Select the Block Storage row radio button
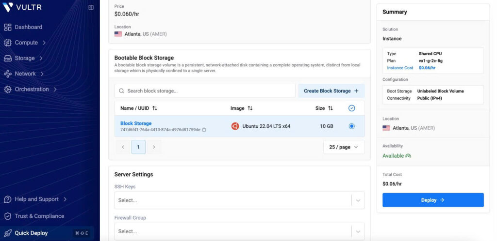The width and height of the screenshot is (497, 241). (x=351, y=126)
